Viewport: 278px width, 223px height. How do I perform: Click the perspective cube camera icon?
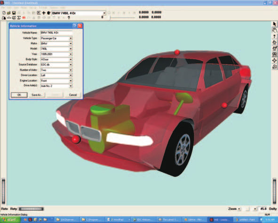click(x=274, y=67)
